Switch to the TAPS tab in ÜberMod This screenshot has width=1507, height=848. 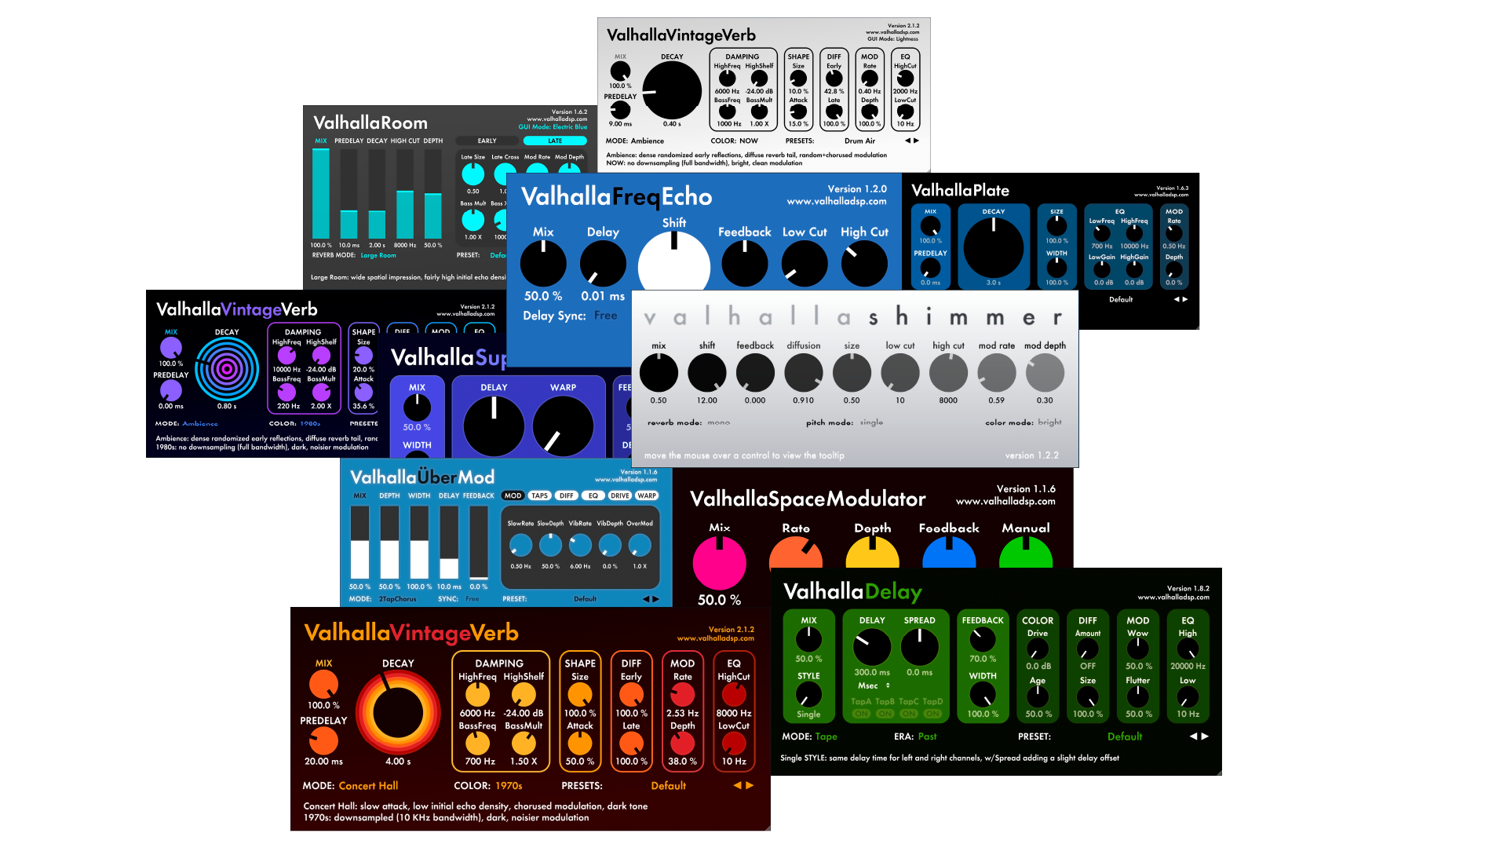539,495
